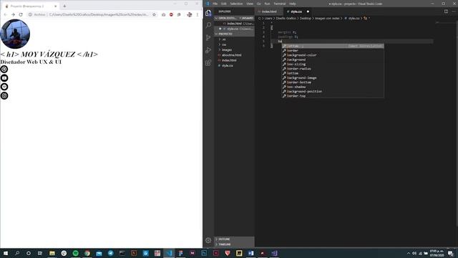
Task: Select index.html under Open Editors
Action: click(x=235, y=24)
